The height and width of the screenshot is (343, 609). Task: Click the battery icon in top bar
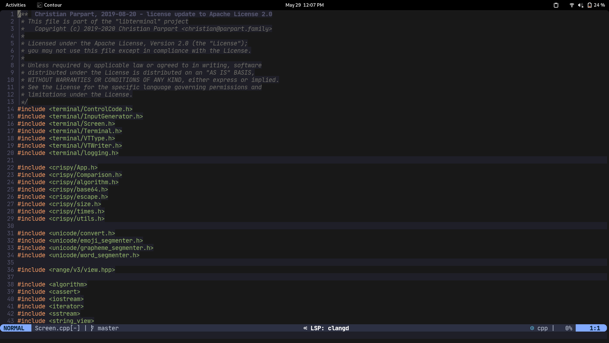coord(590,5)
